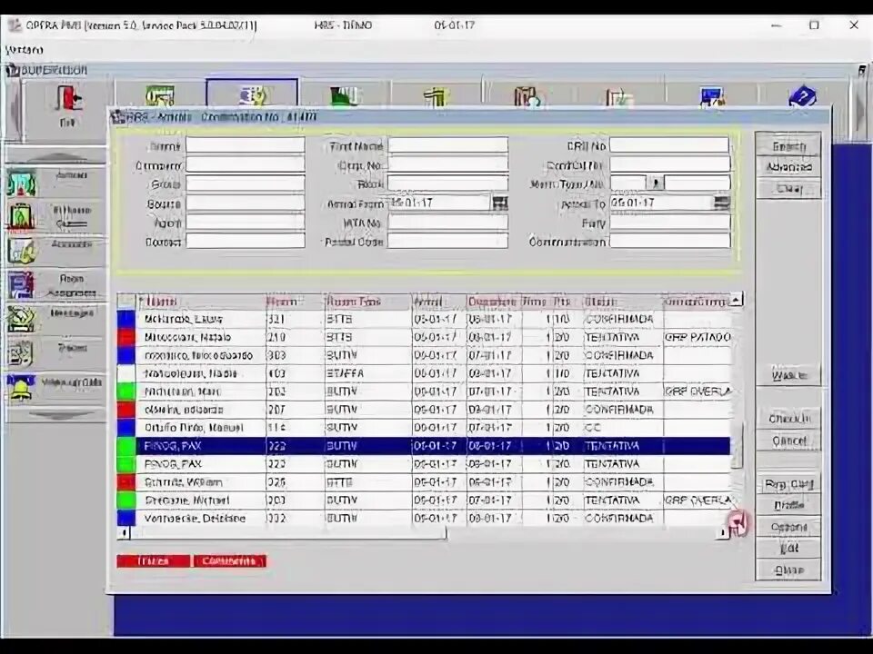The width and height of the screenshot is (873, 654).
Task: Focus the Party field
Action: [670, 223]
